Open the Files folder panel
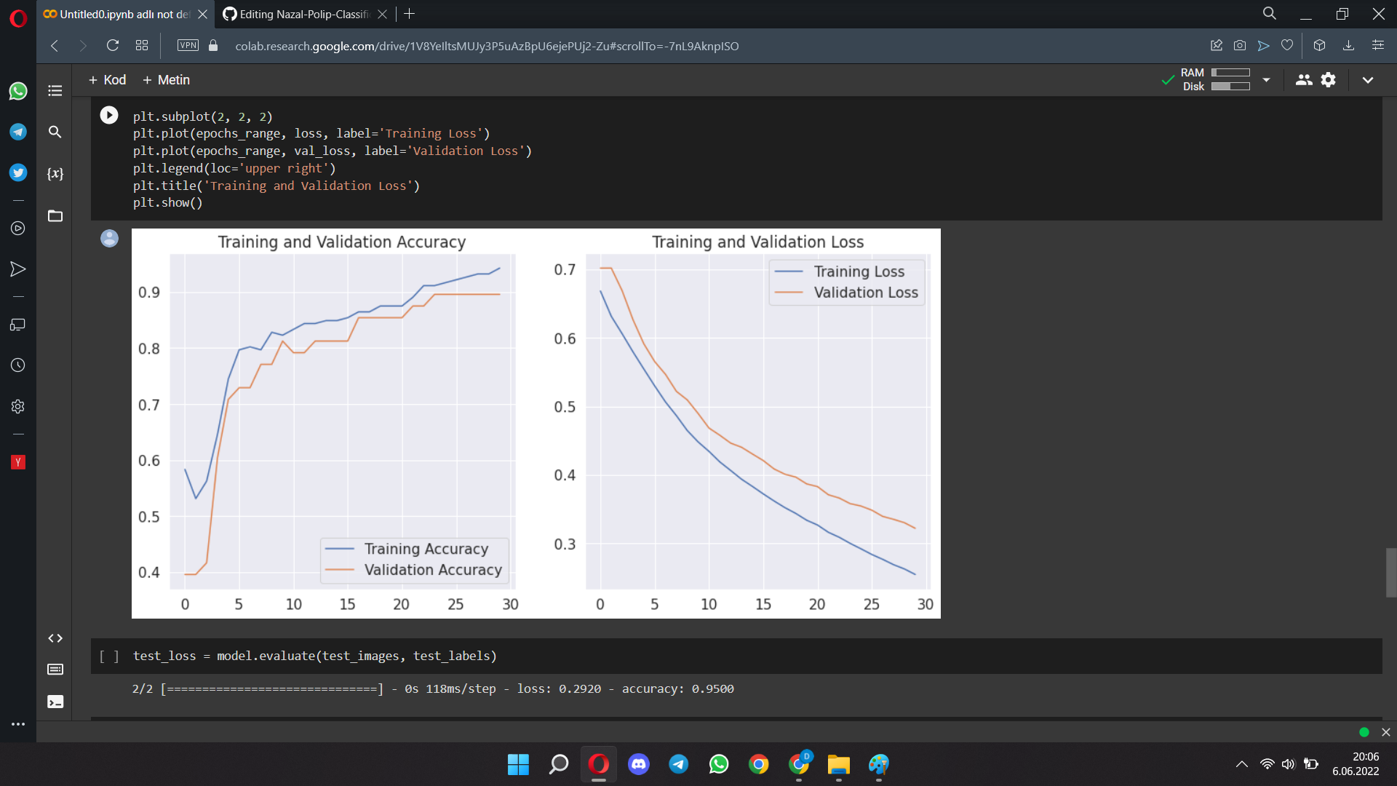Viewport: 1397px width, 786px height. (x=55, y=216)
